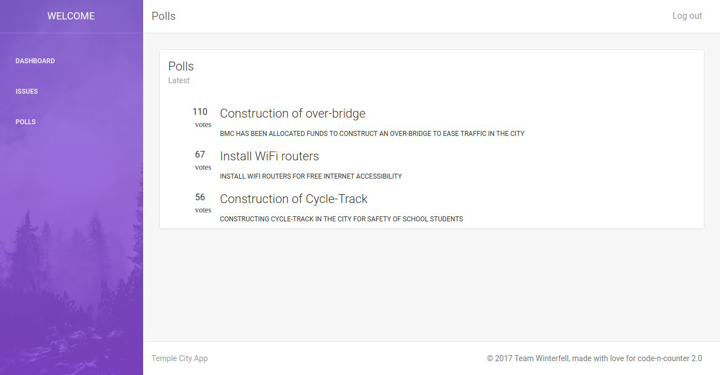Open the Install WiFi routers poll

pos(269,156)
